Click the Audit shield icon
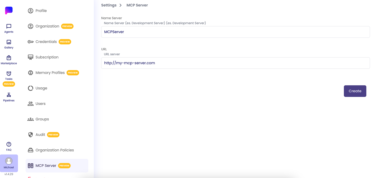The height and width of the screenshot is (178, 375). click(x=31, y=135)
